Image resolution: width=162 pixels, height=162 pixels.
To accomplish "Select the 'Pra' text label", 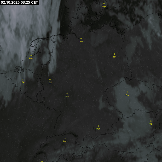I will pos(127,95).
